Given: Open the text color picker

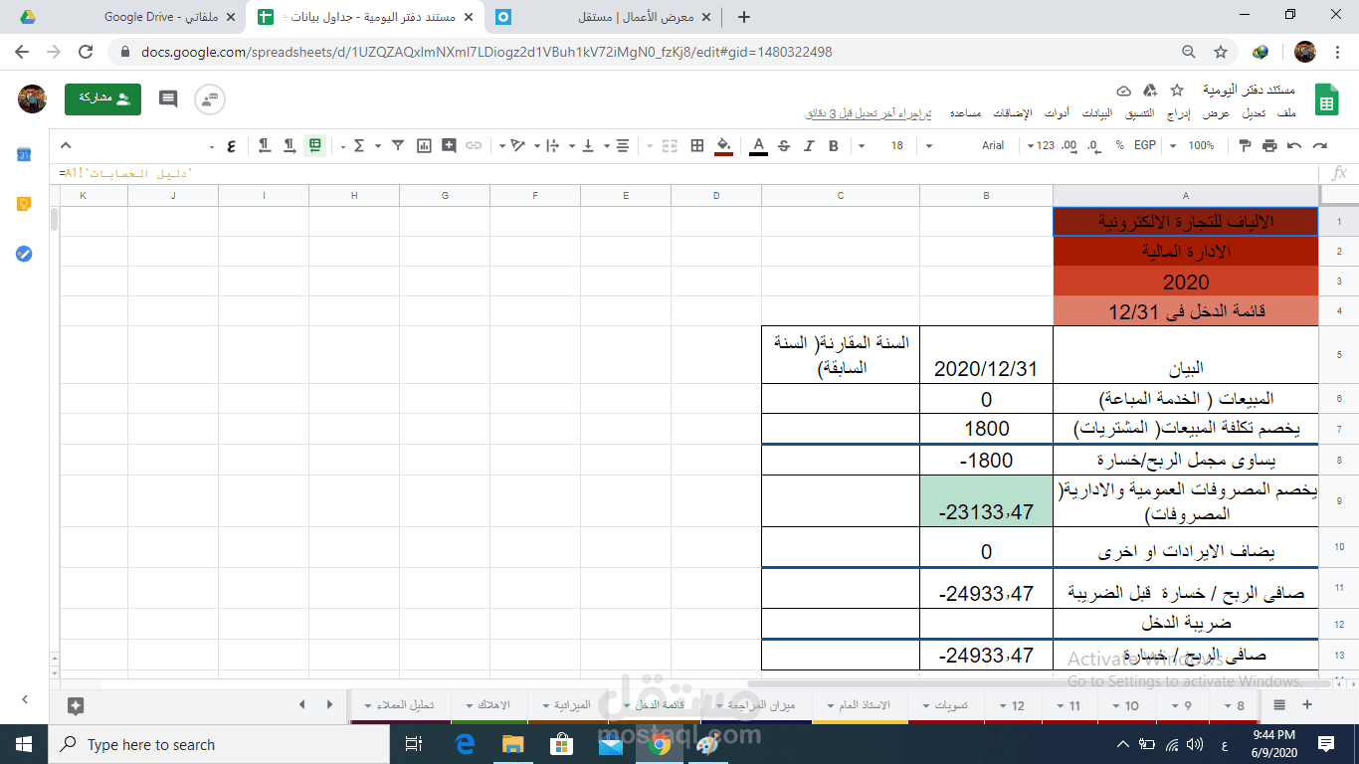Looking at the screenshot, I should click(758, 145).
